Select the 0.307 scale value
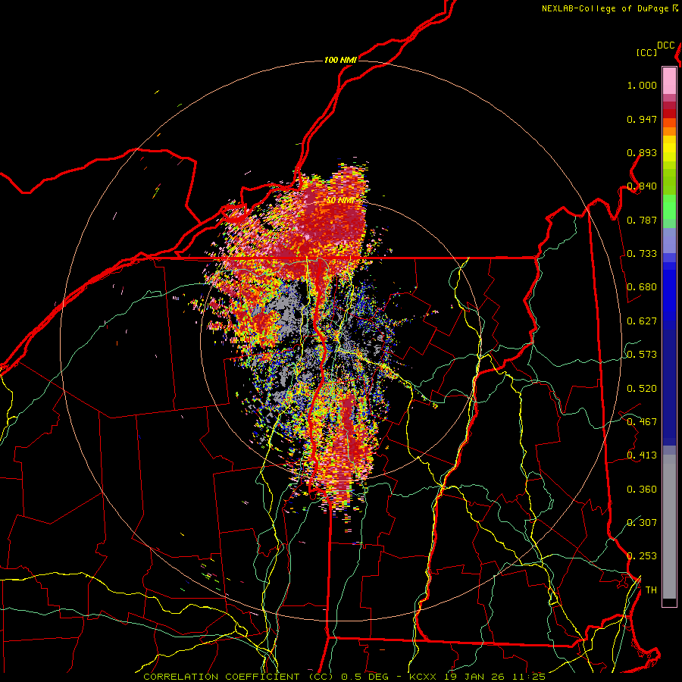The width and height of the screenshot is (682, 682). tap(642, 522)
